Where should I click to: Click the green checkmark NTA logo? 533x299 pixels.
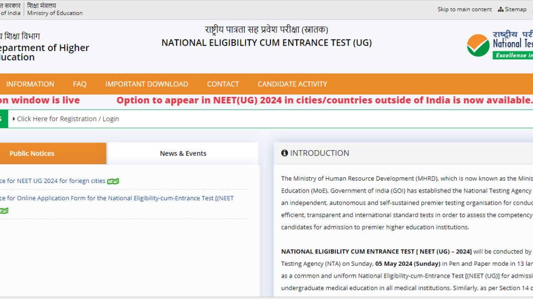[478, 46]
